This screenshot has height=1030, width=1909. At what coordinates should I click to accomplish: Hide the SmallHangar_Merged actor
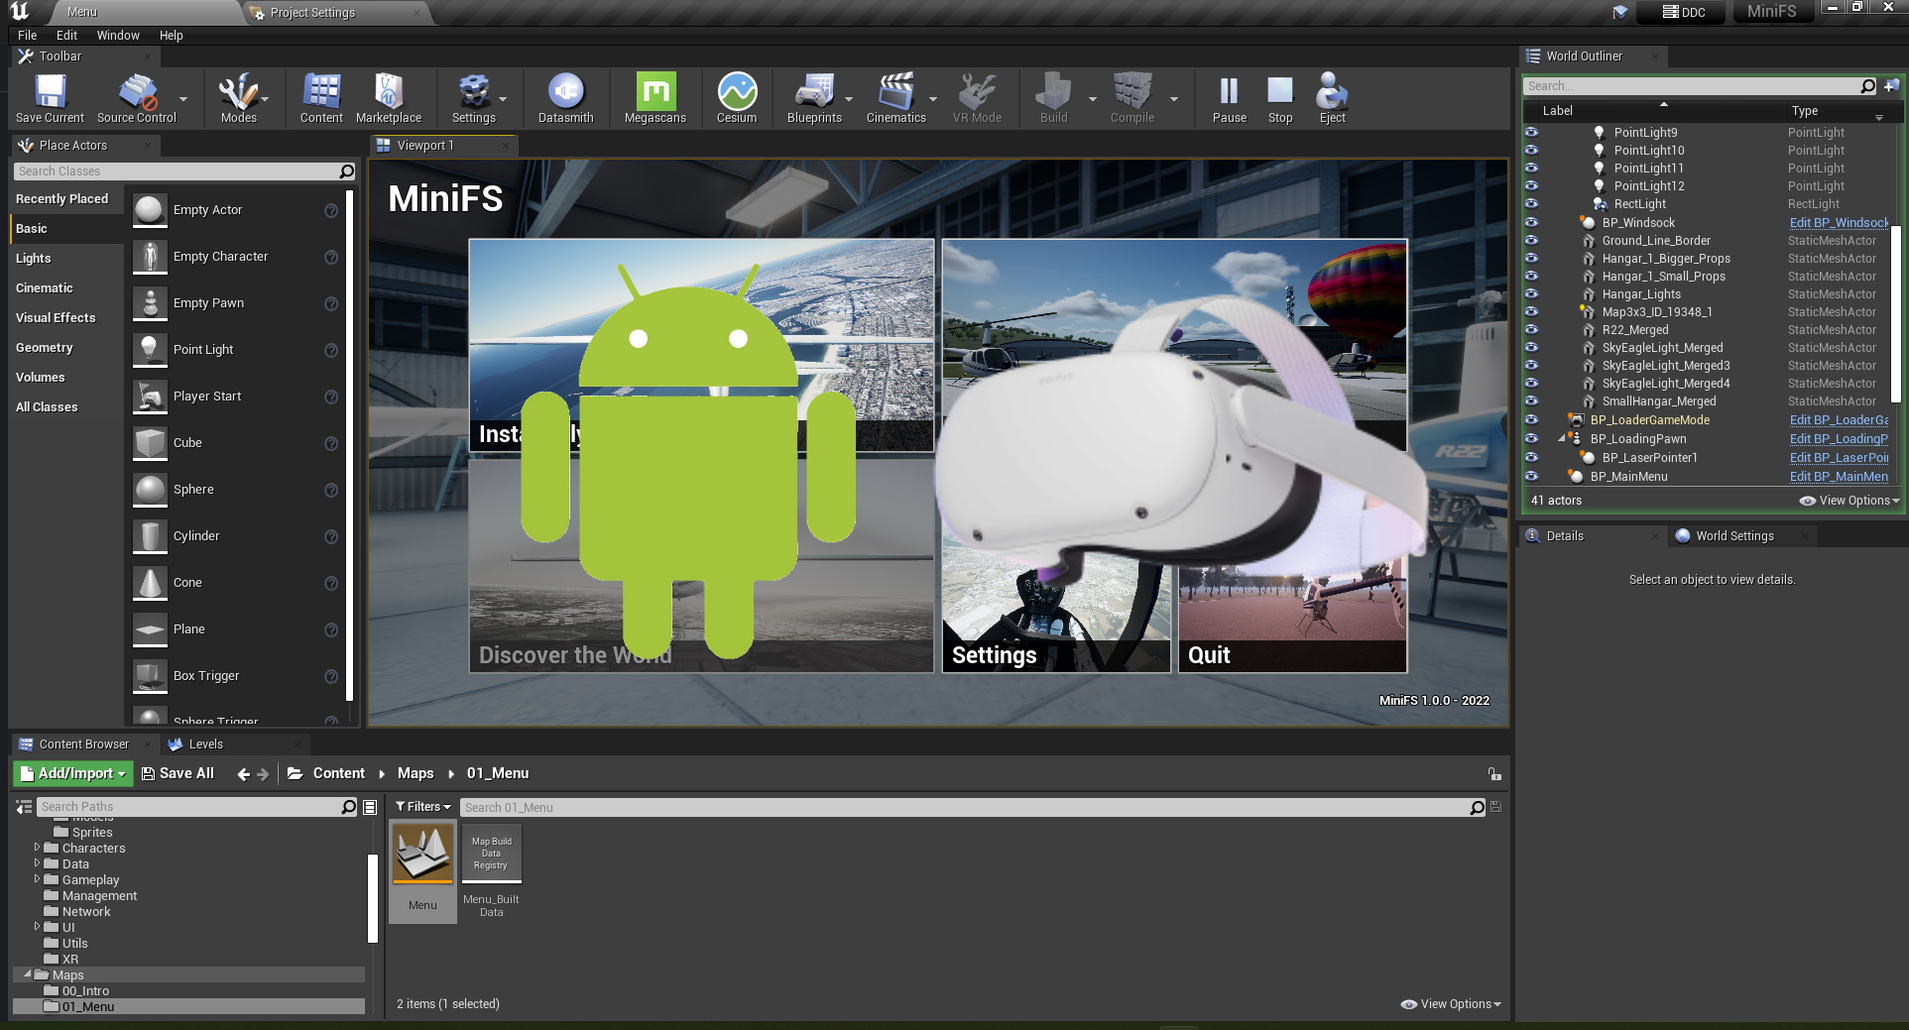(1531, 401)
